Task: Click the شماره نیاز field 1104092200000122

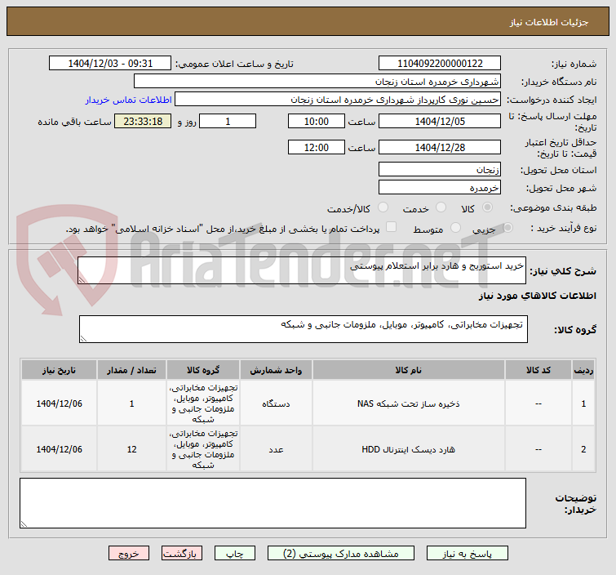Action: point(440,63)
